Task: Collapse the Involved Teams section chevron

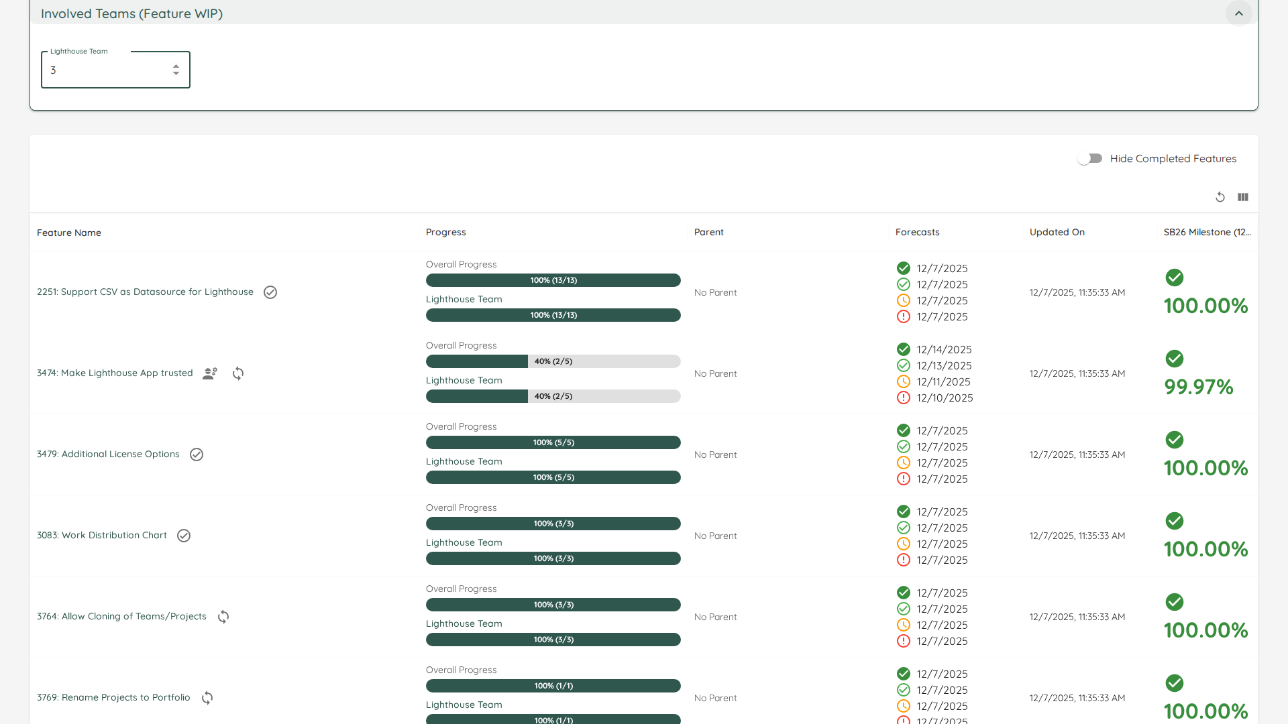Action: click(1238, 13)
